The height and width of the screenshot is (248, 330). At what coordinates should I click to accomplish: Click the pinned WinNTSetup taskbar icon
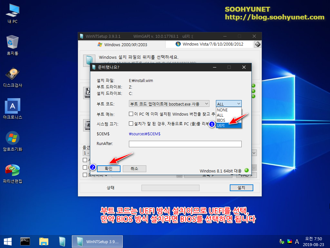pos(62,242)
